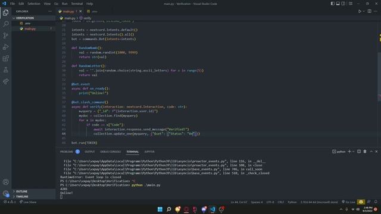
Task: Create a new terminal with plus icon
Action: (x=349, y=152)
